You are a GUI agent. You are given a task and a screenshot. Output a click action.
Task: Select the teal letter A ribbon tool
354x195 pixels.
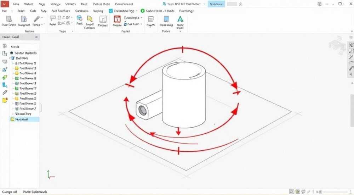click(x=180, y=19)
